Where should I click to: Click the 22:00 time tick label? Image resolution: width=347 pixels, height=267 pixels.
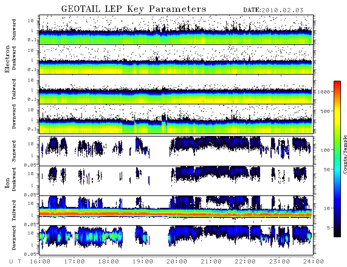pos(245,262)
